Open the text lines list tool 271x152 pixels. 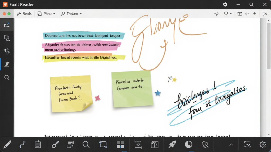pyautogui.click(x=70, y=144)
